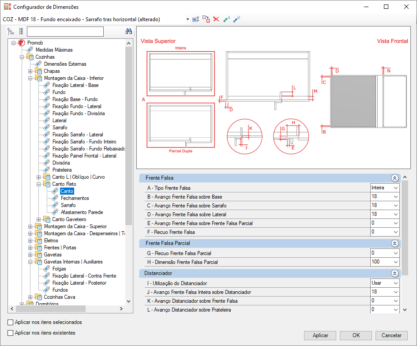This screenshot has width=417, height=346.
Task: Click the rename configuration icon
Action: (196, 19)
